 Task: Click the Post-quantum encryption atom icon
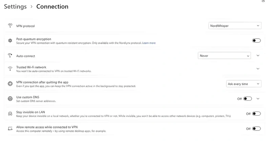click(x=10, y=41)
